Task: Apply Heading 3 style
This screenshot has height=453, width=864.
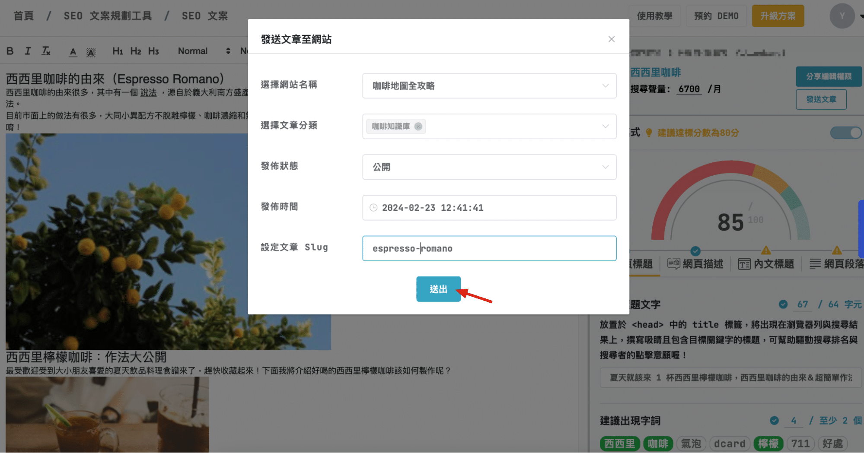Action: pos(153,51)
